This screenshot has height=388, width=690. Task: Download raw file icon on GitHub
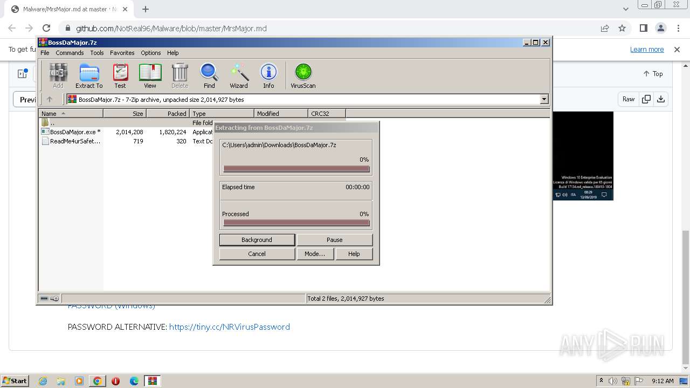pos(661,99)
